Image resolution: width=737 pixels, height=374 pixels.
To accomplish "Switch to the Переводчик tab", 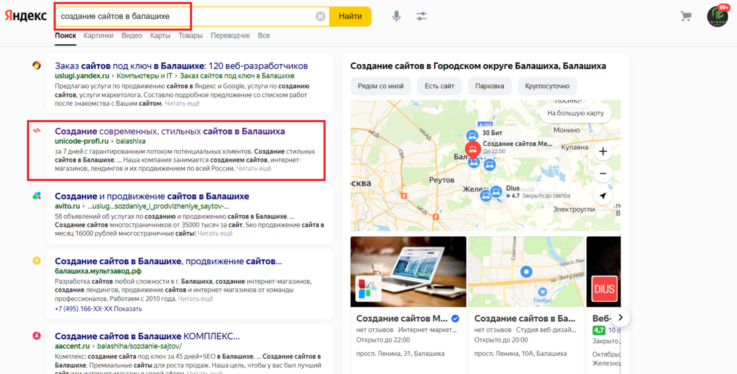I will [230, 35].
